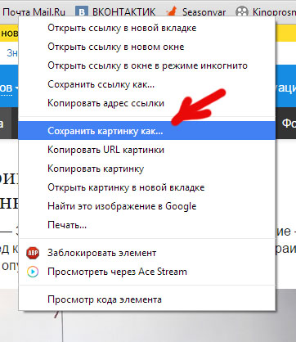The height and width of the screenshot is (342, 296).
Task: Select 'Просмотр кода элемента'
Action: click(147, 299)
